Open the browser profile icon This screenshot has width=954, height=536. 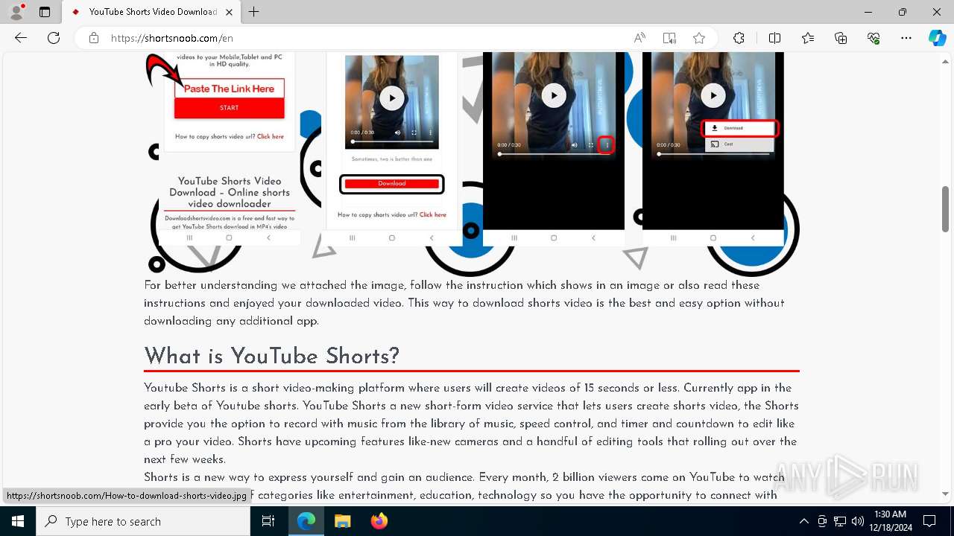[x=16, y=12]
